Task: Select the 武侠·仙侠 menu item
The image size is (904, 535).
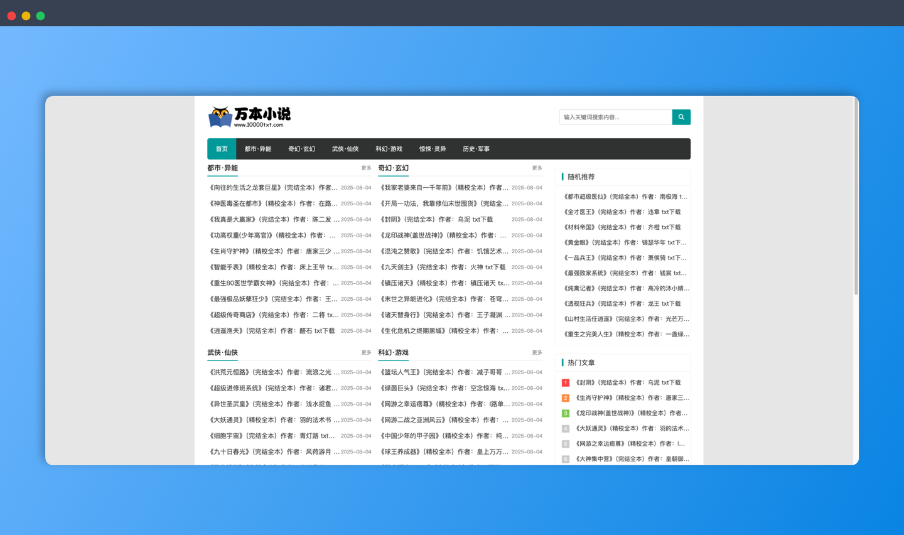Action: click(345, 149)
